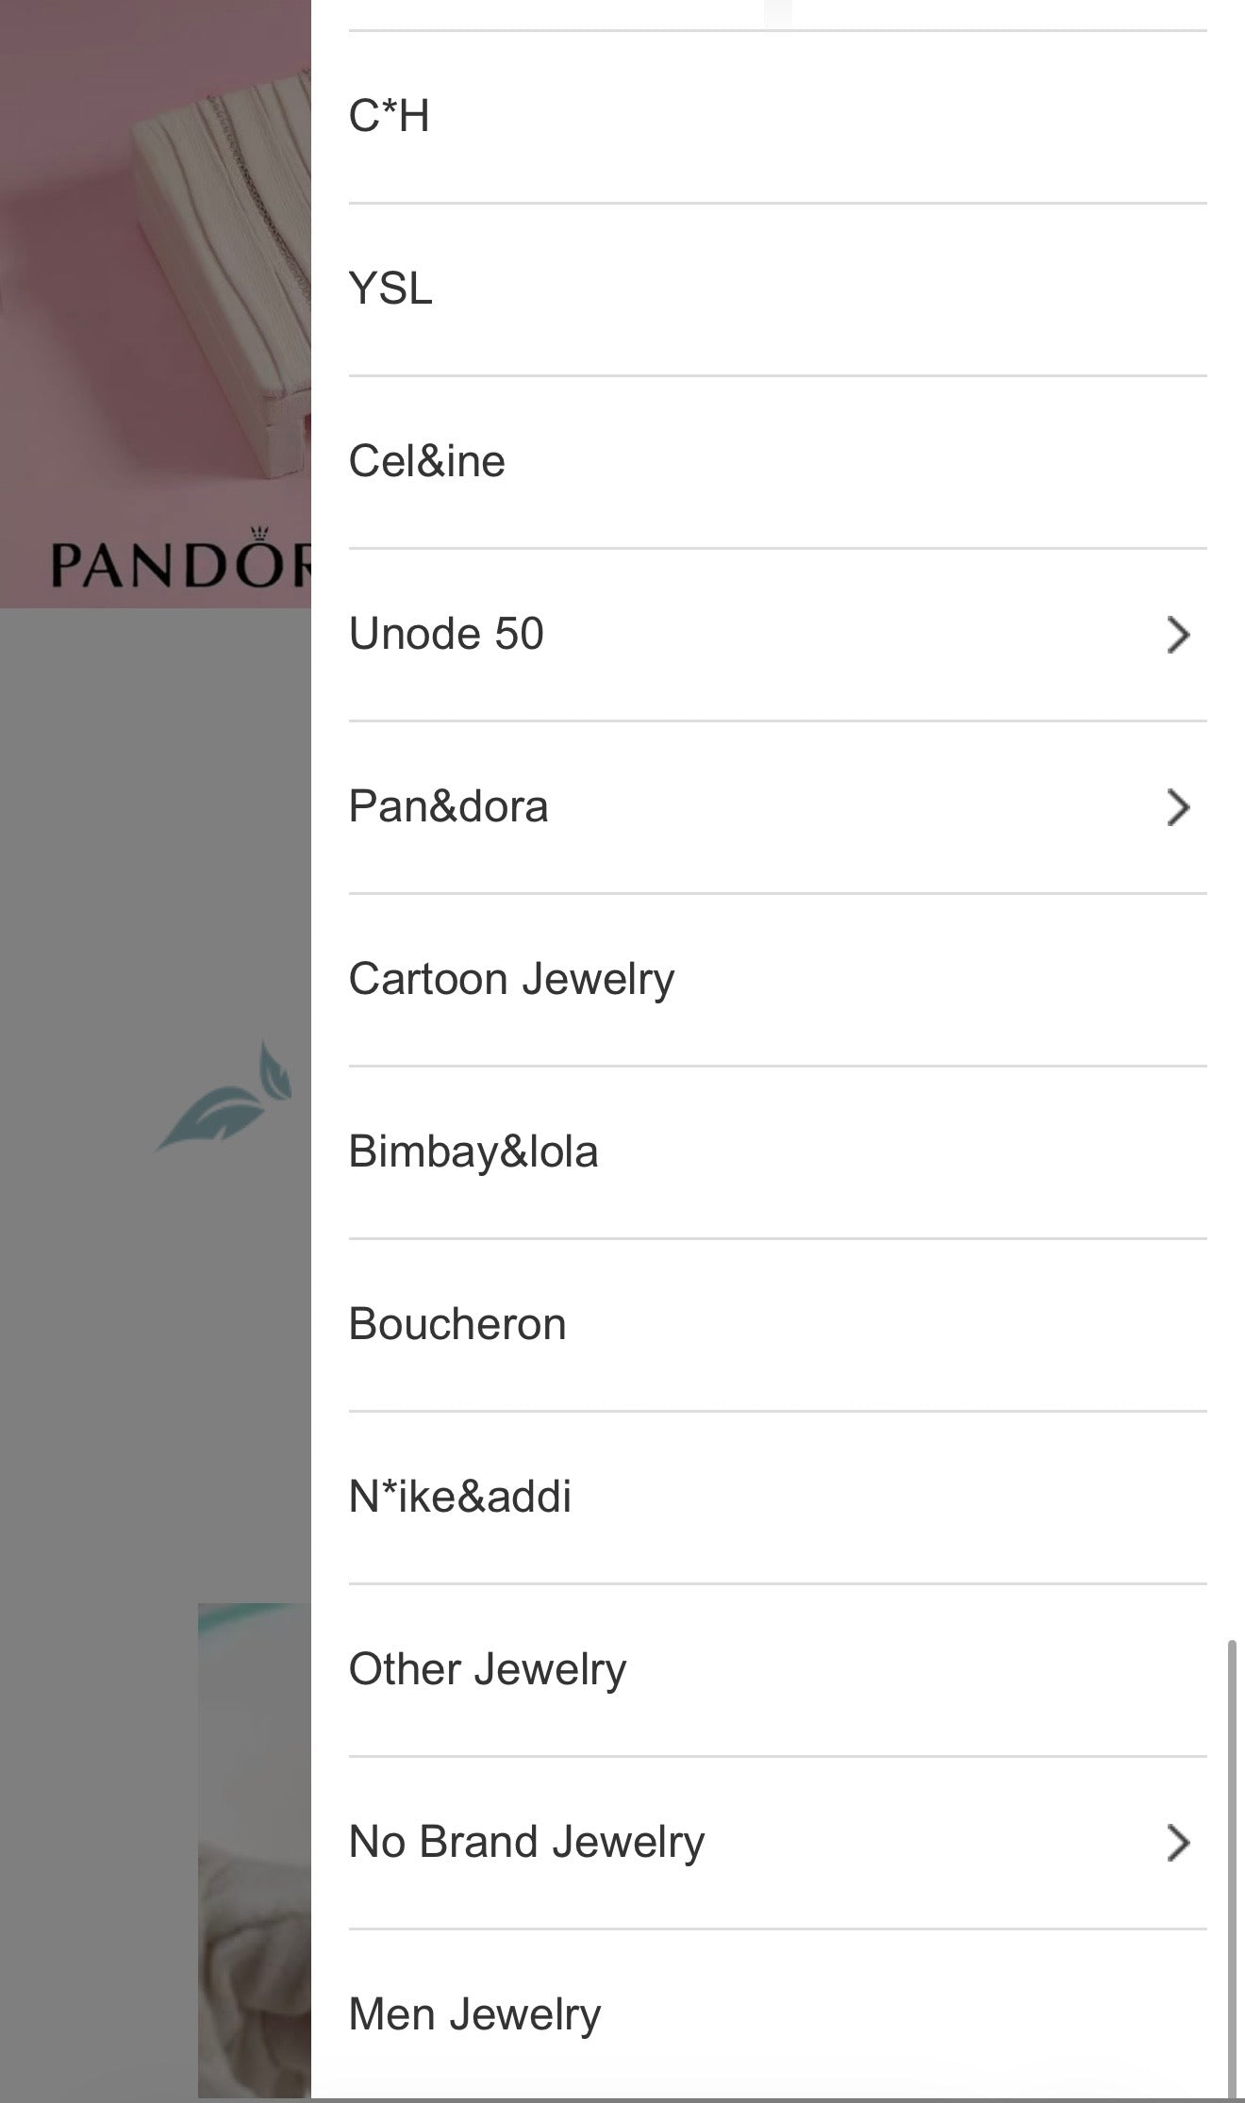Click the teal leaf logo icon

tap(224, 1094)
